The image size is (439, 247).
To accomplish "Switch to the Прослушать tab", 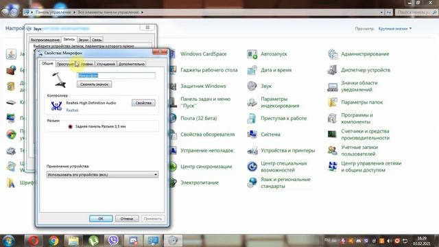I will (67, 64).
